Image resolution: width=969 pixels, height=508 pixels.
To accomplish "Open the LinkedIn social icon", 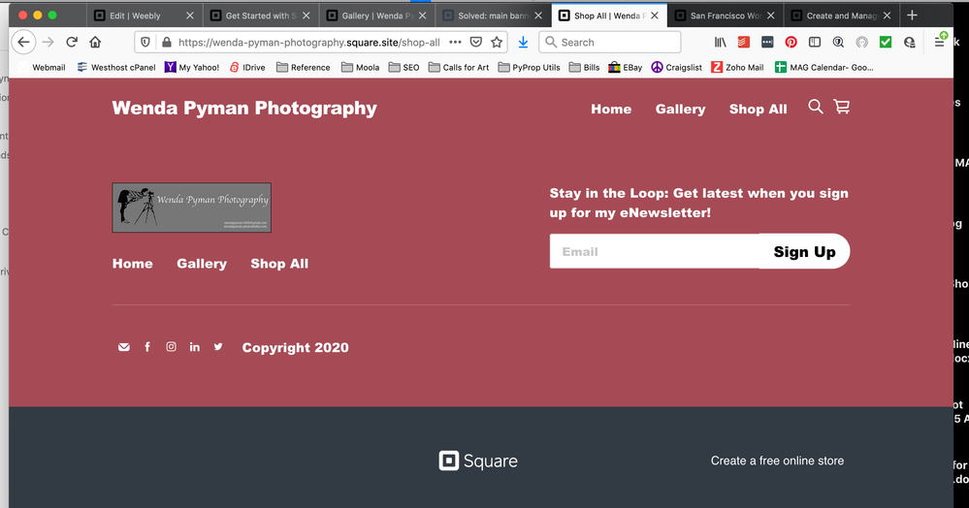I will pos(195,347).
